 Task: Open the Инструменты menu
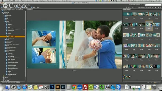pyautogui.click(x=56, y=1)
